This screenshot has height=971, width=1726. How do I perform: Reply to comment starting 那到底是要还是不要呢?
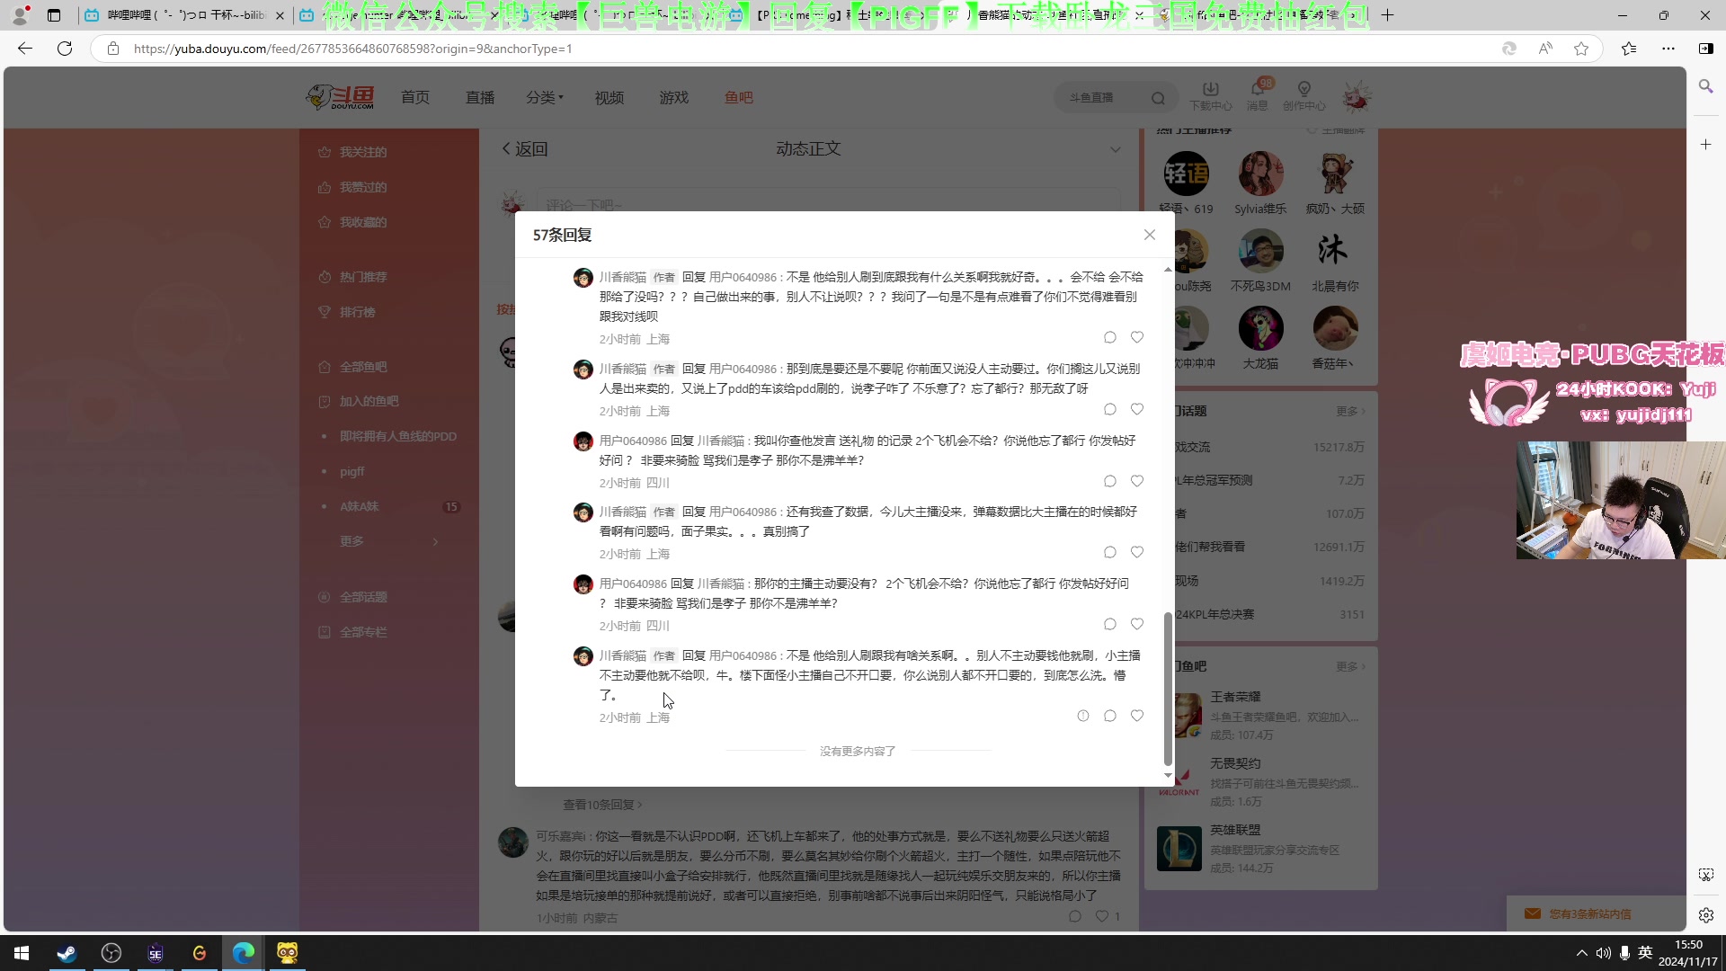(x=1110, y=409)
